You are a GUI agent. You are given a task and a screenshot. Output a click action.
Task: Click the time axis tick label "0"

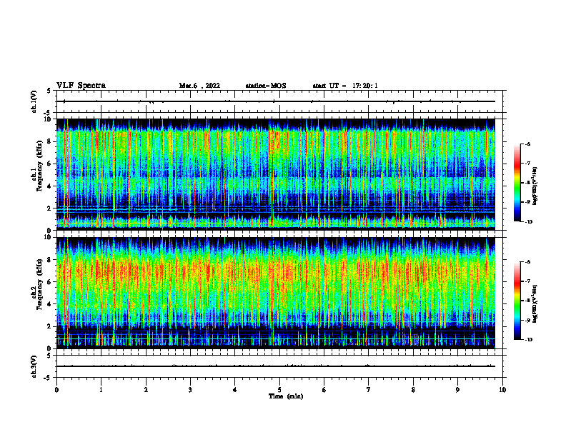[x=56, y=390]
